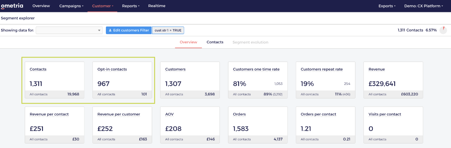Open the Exports menu

click(387, 6)
